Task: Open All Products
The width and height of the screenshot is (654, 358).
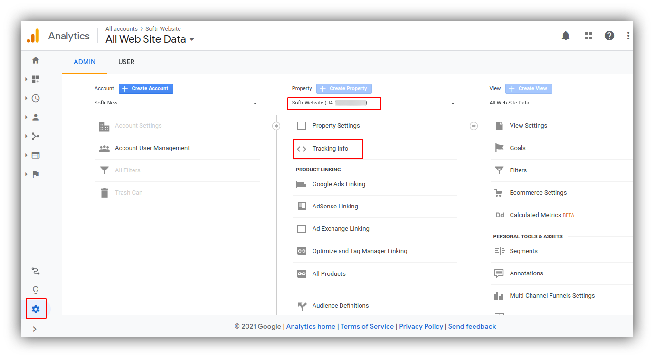Action: [x=329, y=274]
